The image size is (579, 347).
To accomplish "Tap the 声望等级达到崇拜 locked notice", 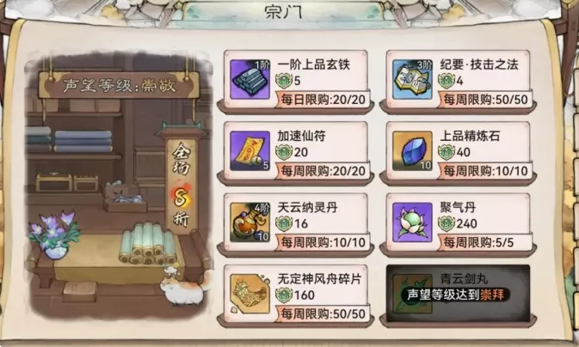I will point(458,295).
